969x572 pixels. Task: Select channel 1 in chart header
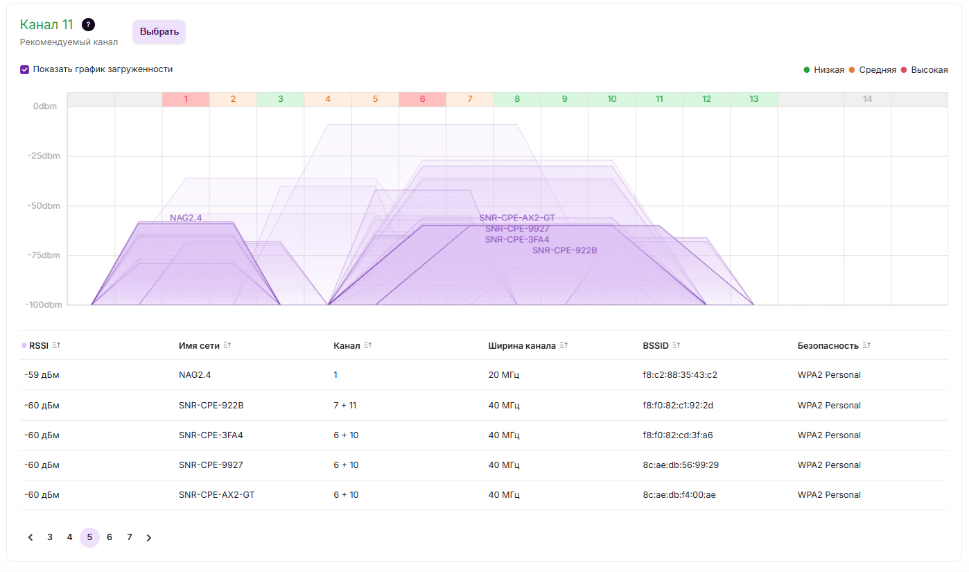(186, 99)
